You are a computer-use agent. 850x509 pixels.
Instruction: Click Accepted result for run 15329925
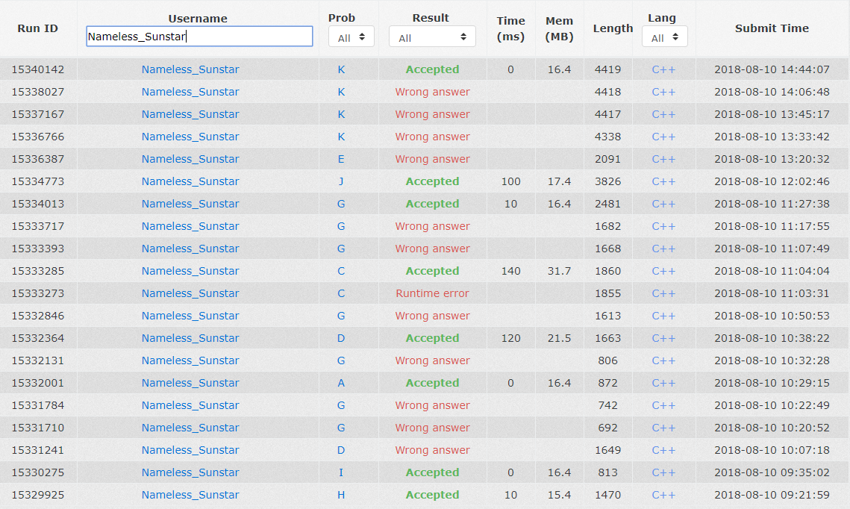pos(432,495)
